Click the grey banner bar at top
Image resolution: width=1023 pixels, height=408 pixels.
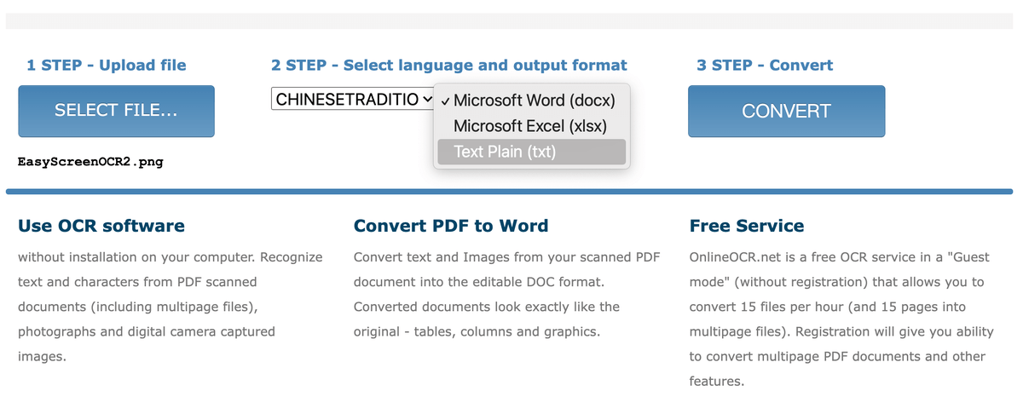[509, 21]
